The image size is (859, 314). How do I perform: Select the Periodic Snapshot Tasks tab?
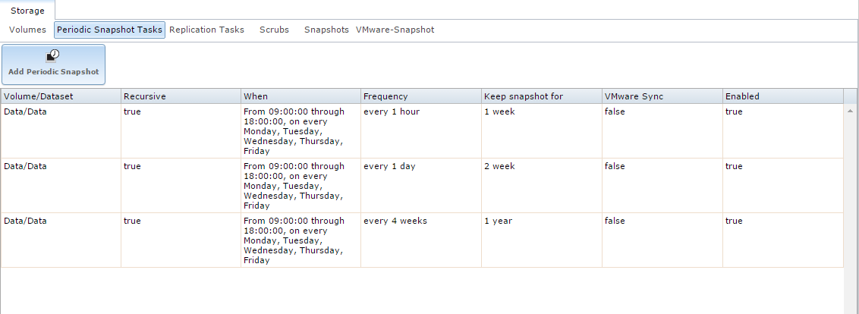[x=109, y=30]
